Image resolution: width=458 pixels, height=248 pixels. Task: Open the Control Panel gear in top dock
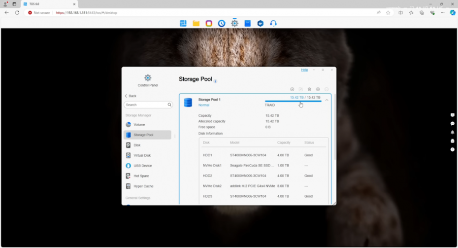coord(234,23)
